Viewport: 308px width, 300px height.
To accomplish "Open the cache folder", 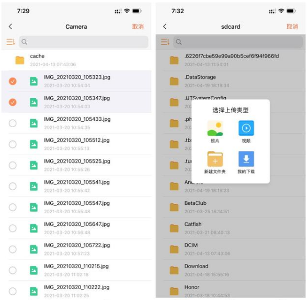I will [x=76, y=60].
